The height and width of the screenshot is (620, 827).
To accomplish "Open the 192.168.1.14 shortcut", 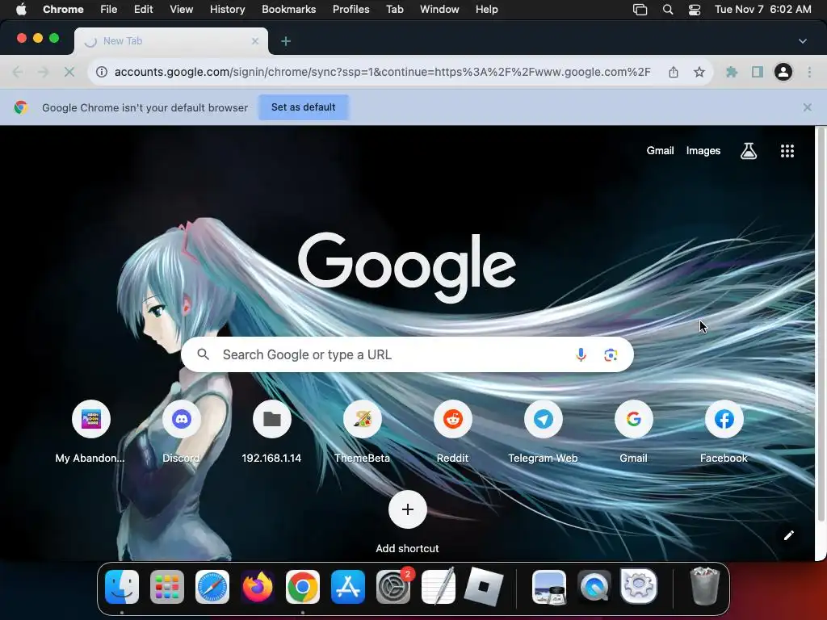I will [x=271, y=420].
